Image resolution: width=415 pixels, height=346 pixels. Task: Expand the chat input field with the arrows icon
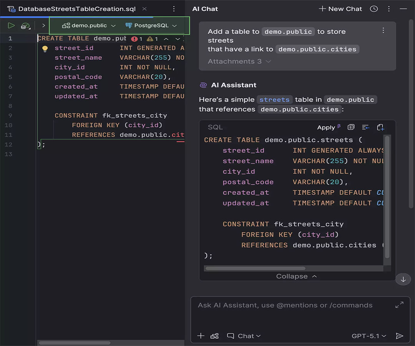click(399, 305)
